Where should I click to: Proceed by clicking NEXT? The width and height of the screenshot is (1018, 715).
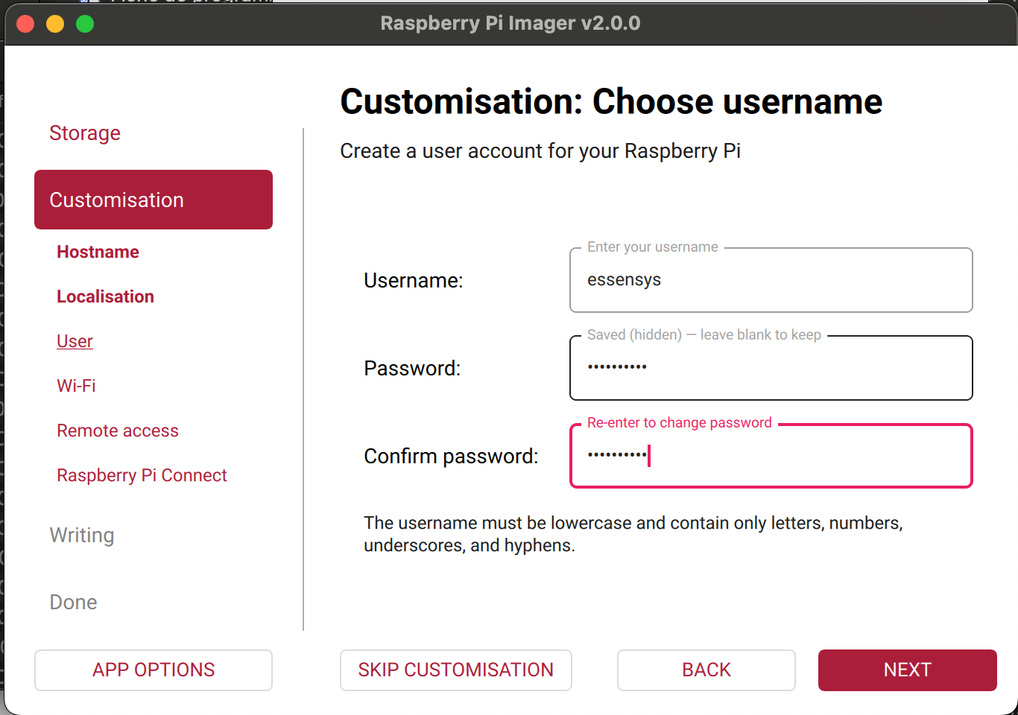point(907,670)
